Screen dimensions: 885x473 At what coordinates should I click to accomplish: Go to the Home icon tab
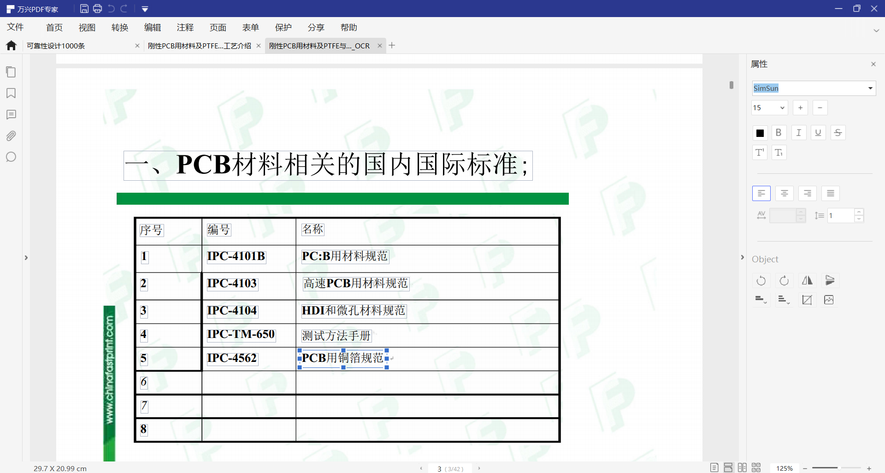coord(12,45)
